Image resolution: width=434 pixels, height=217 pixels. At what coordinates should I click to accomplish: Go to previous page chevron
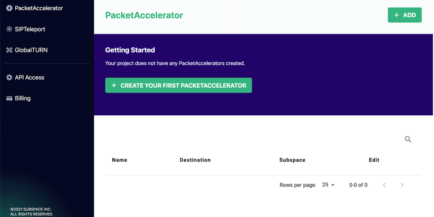384,185
